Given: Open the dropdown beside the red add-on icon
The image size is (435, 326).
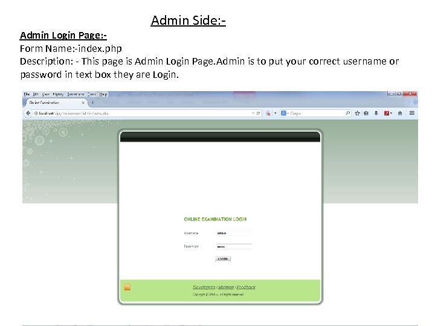Looking at the screenshot, I should [x=391, y=113].
